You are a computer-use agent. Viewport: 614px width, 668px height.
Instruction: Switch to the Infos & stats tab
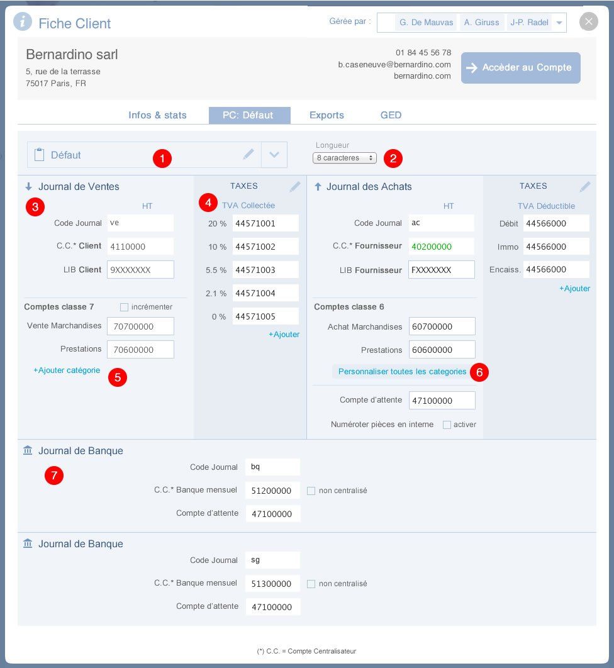coord(157,115)
